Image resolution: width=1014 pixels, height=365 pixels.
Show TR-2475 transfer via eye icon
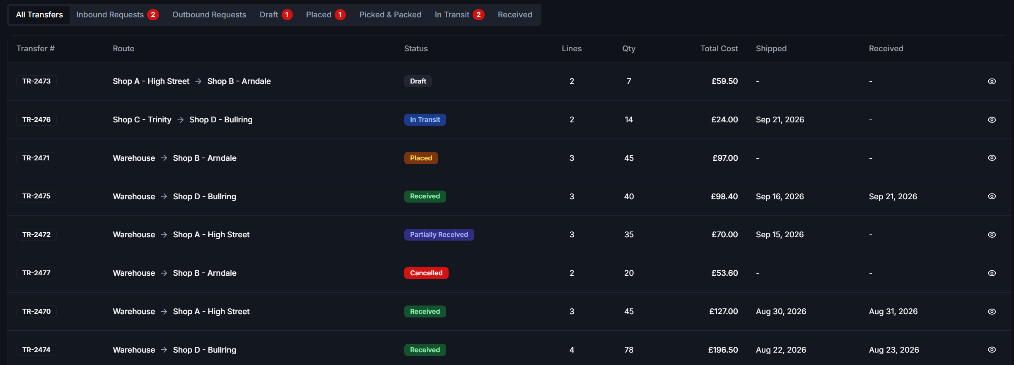(992, 196)
